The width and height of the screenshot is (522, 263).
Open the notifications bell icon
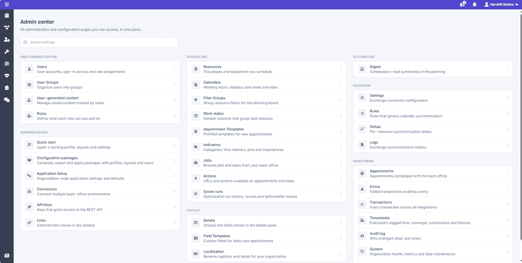(x=474, y=5)
